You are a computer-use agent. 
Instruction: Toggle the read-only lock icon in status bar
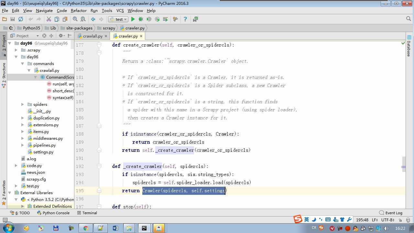point(400,220)
